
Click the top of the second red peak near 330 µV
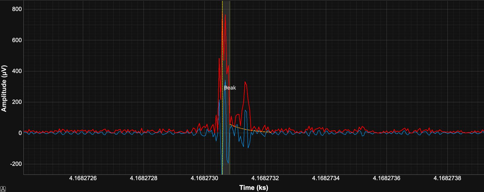pos(245,82)
